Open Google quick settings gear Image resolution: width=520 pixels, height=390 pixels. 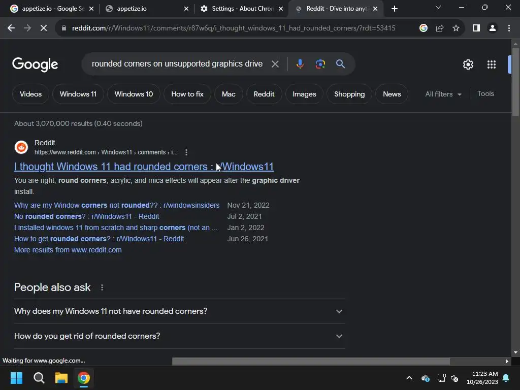(468, 64)
